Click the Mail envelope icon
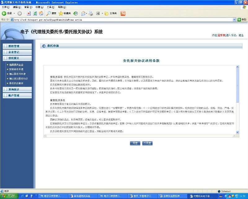Viewport: 248px width, 199px height. (83, 13)
